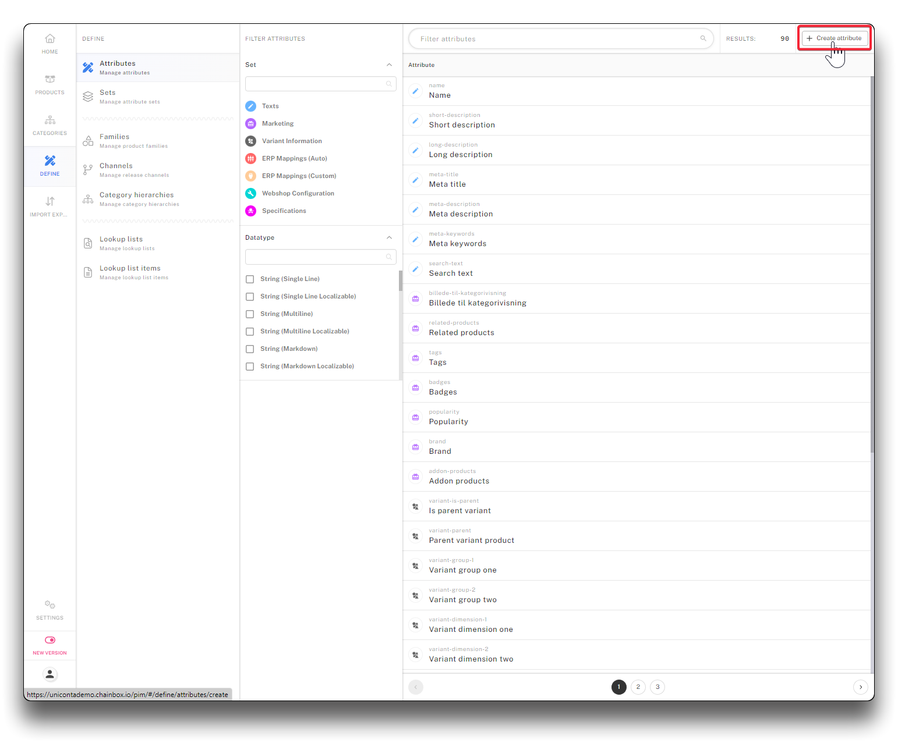Check String (Markdown Localizable) datatype
The height and width of the screenshot is (743, 898).
[x=250, y=367]
